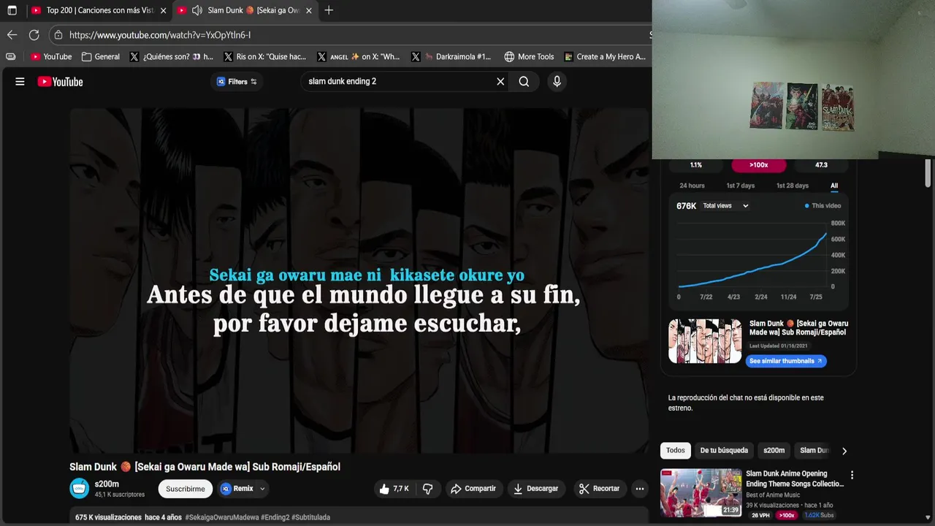Open 'Create a My Hero A...' bookmark

[605, 56]
